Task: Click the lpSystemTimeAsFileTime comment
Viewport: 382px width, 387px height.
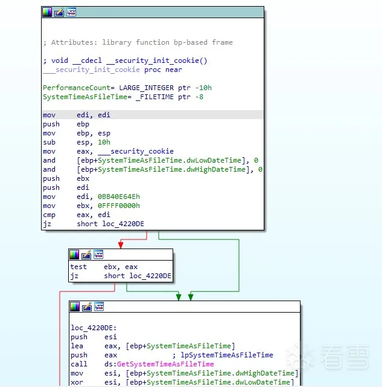Action: point(223,355)
